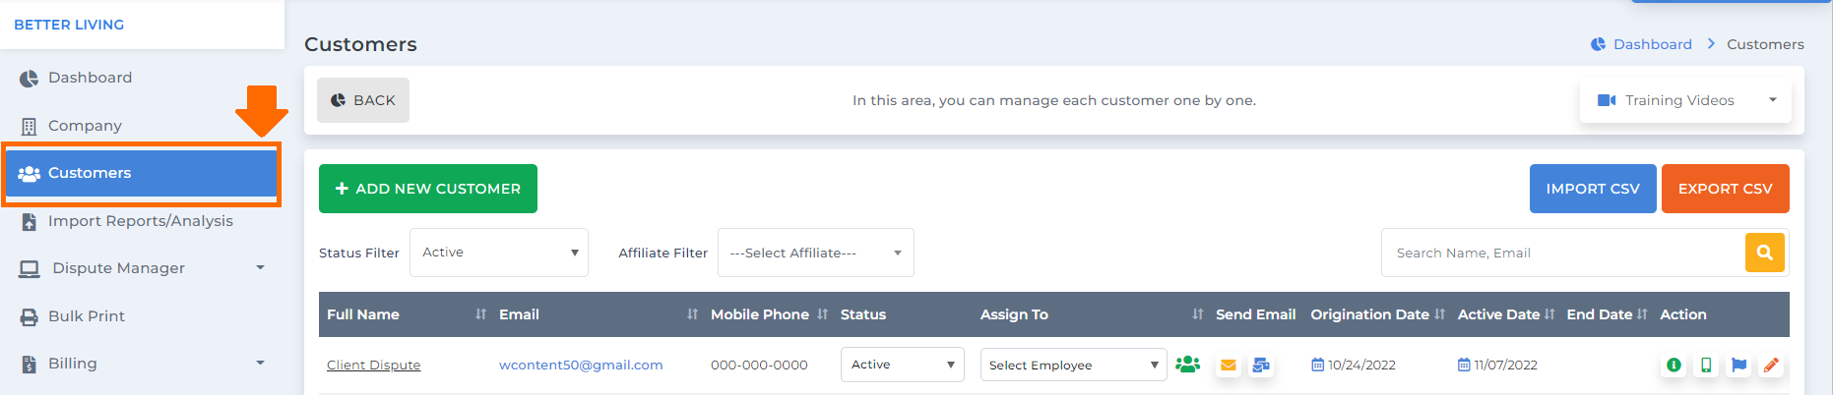Sort table by Full Name column

coord(480,314)
